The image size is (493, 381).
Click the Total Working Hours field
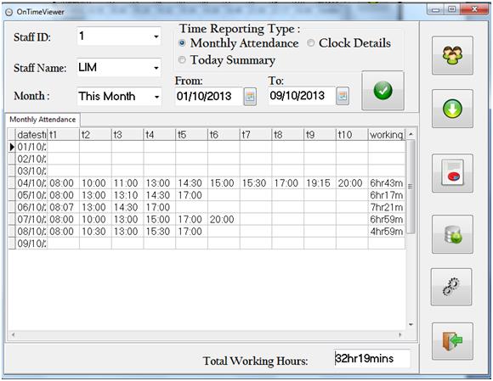coord(372,358)
